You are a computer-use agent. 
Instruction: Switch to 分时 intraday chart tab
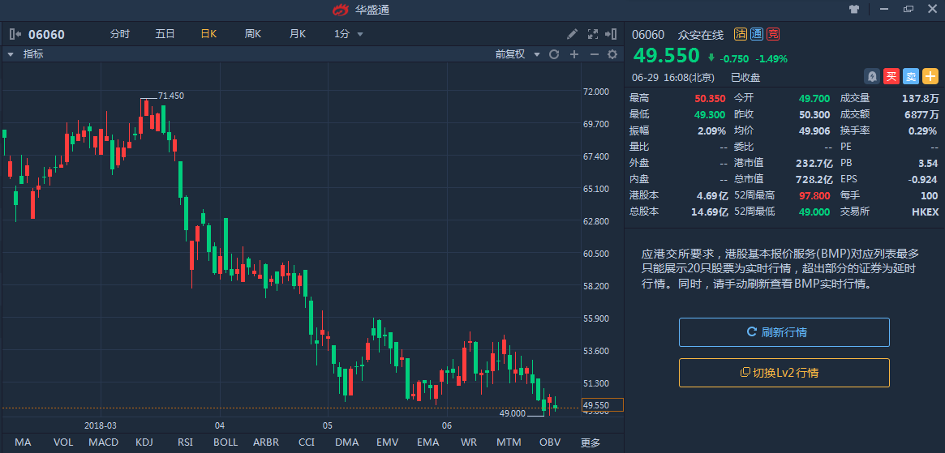119,34
